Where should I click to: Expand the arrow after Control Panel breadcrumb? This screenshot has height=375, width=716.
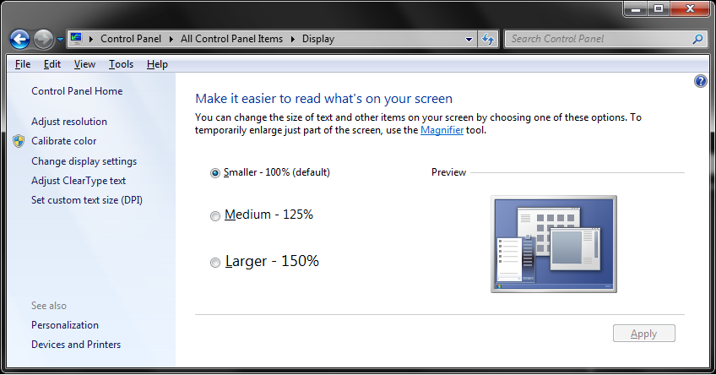(x=171, y=40)
